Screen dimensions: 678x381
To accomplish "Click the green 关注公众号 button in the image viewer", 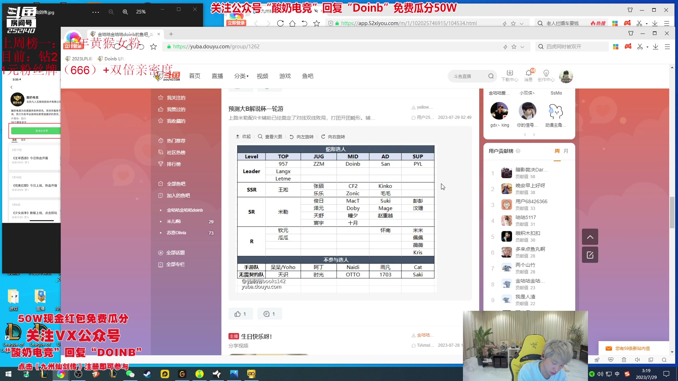I will (35, 131).
